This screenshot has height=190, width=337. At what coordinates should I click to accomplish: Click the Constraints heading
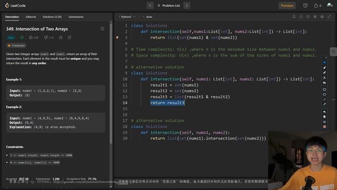point(15,147)
